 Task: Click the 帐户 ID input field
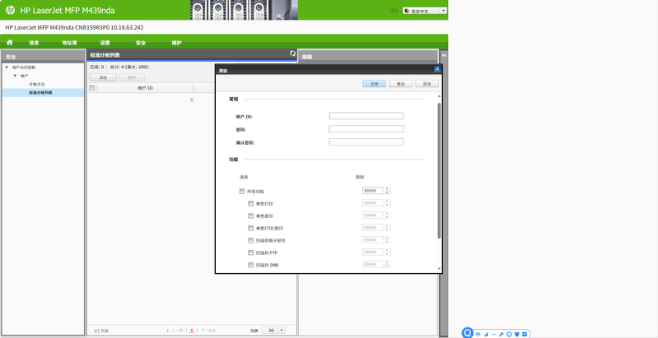[x=366, y=116]
